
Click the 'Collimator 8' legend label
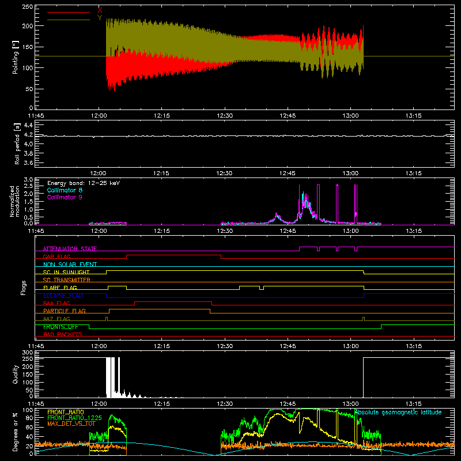click(x=65, y=190)
